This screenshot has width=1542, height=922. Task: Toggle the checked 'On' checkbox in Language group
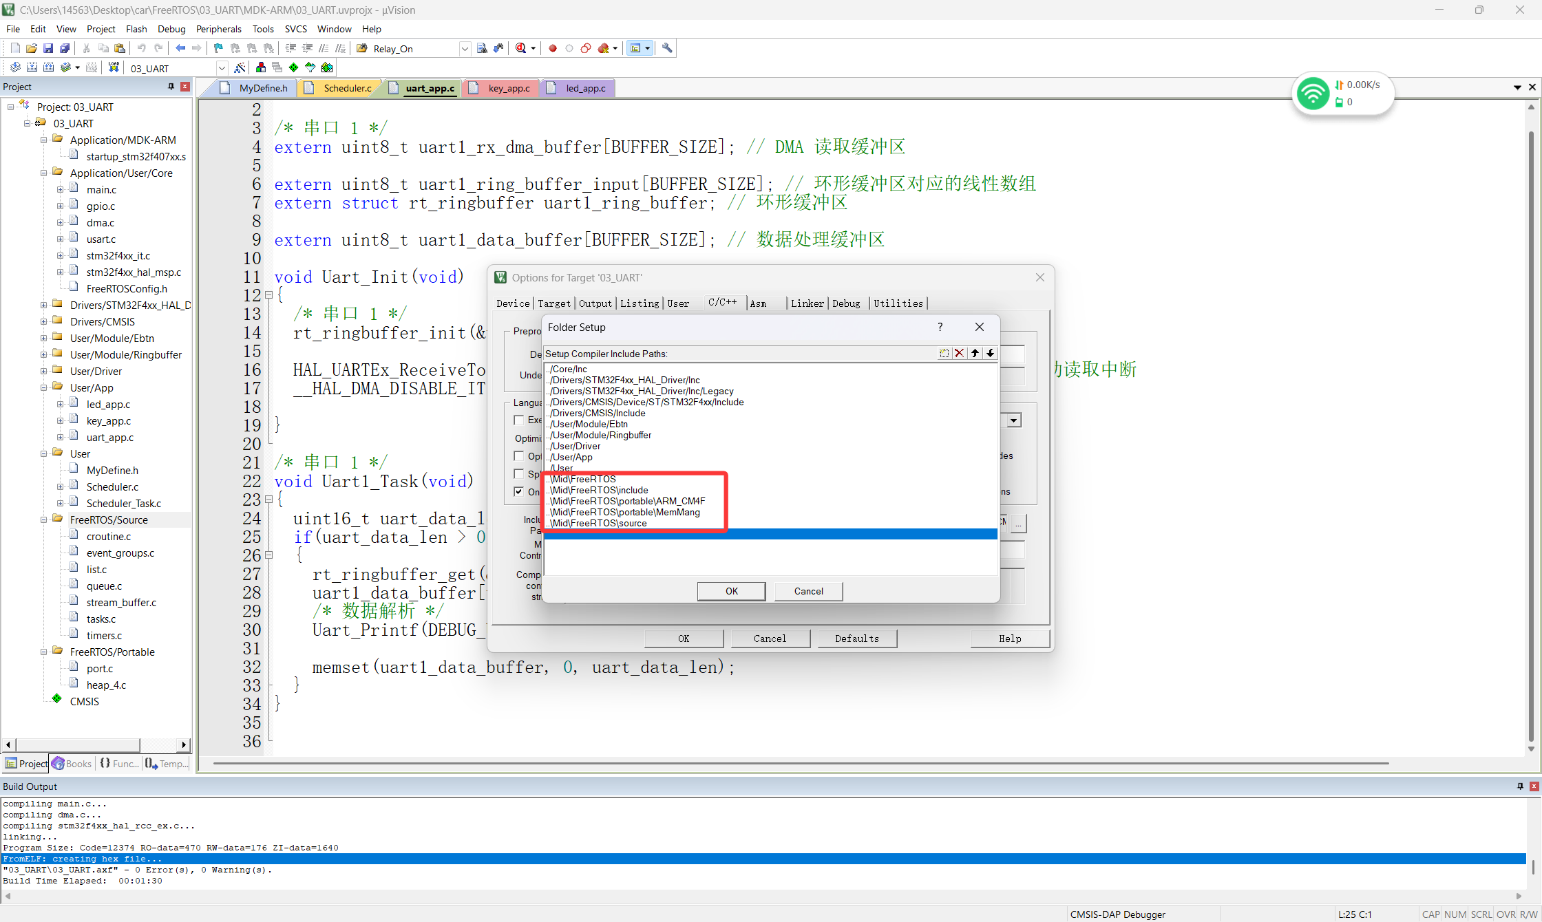[x=519, y=491]
